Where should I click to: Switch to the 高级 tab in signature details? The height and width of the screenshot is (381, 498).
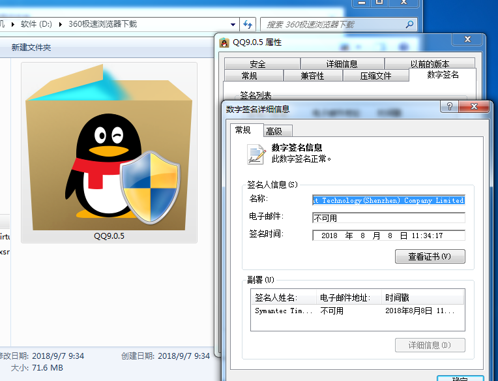(274, 131)
